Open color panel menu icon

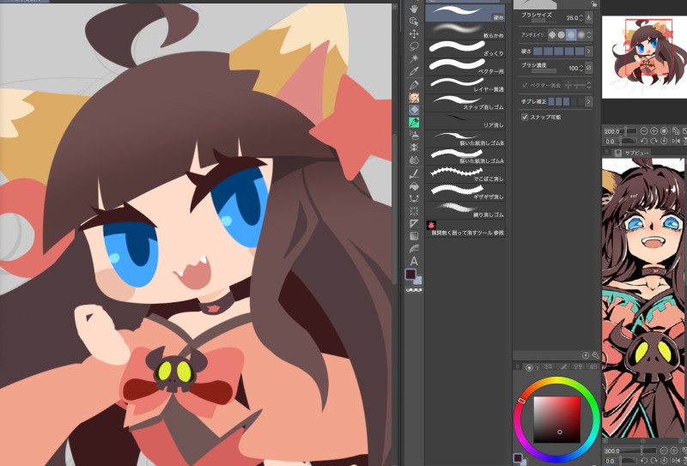pos(517,366)
